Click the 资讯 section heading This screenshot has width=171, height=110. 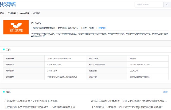8,92
